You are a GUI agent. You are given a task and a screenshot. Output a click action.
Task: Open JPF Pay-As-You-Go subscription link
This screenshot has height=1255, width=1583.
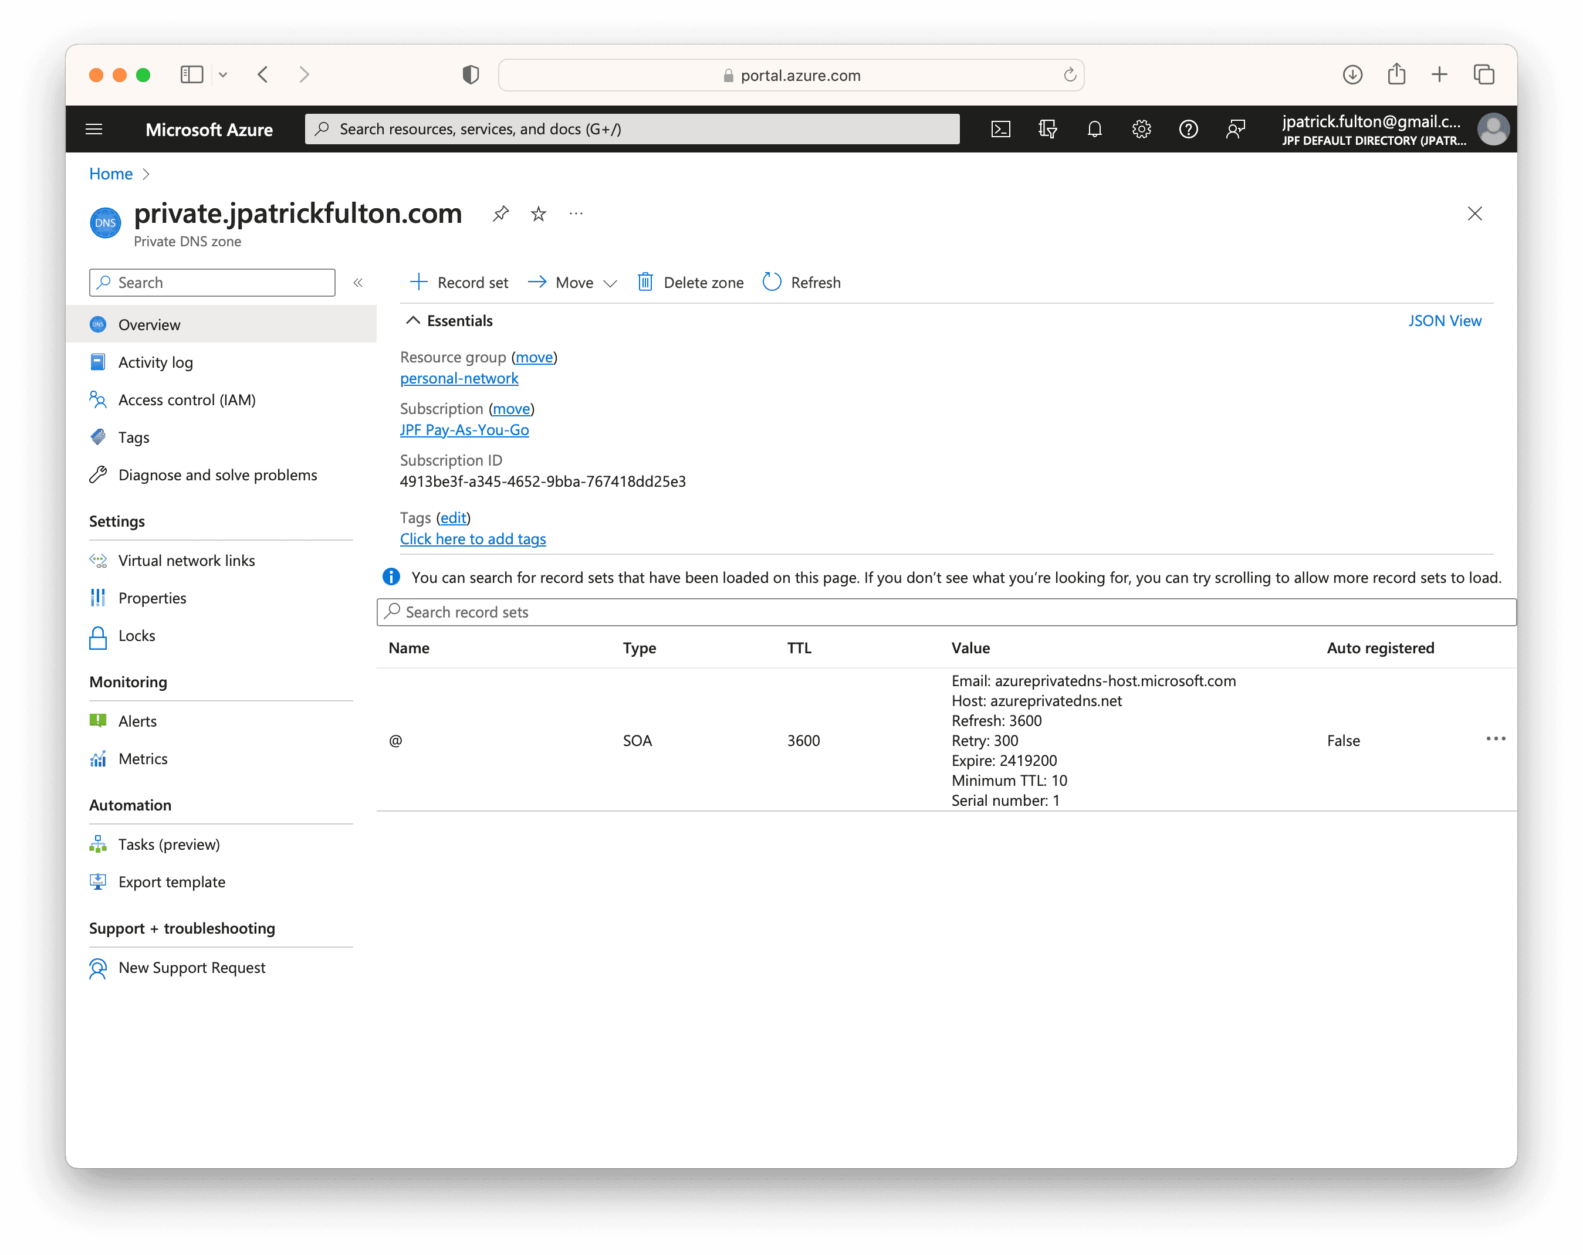464,429
